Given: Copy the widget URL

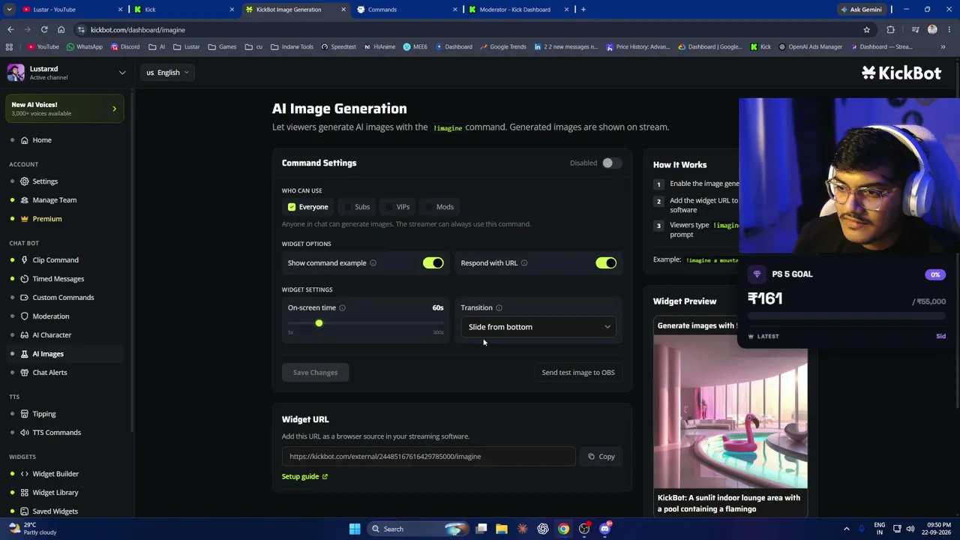Looking at the screenshot, I should 601,456.
